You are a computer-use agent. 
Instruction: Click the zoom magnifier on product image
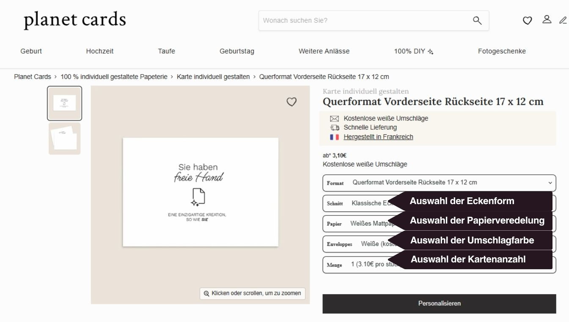[206, 293]
